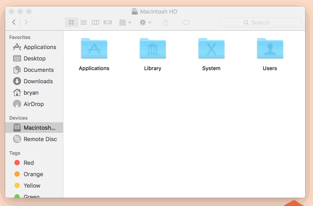Click the Downloads arrow sidebar icon

click(17, 82)
